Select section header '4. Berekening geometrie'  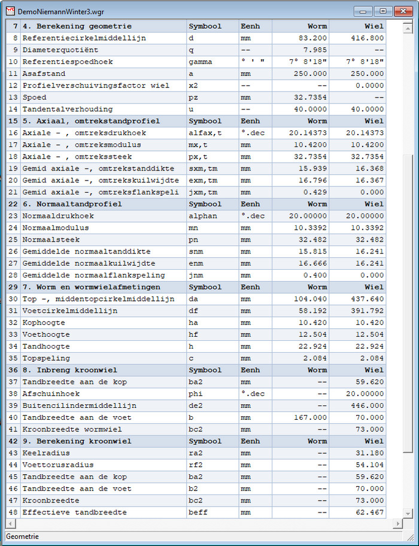77,26
